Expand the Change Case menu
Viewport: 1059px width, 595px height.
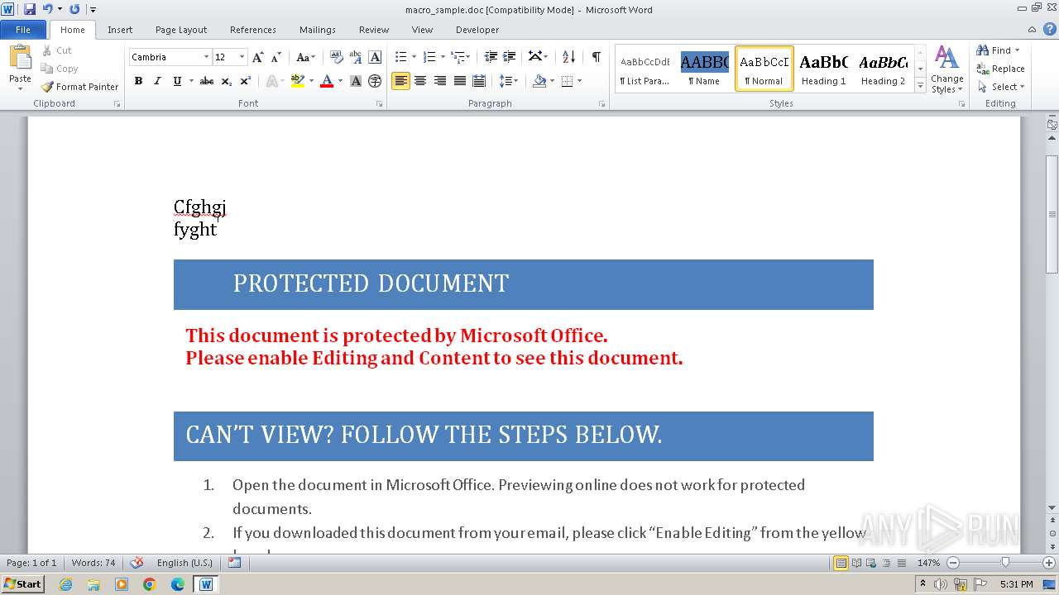[305, 57]
